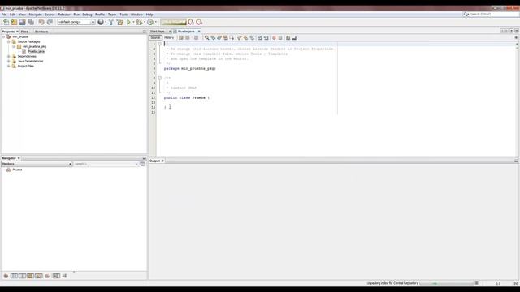This screenshot has height=292, width=520.
Task: Click the editor find-selection magnifier icon
Action: click(206, 38)
